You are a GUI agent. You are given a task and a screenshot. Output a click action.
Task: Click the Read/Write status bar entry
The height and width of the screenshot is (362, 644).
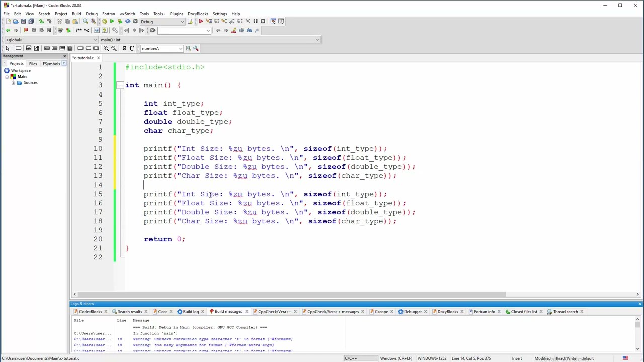pos(566,358)
